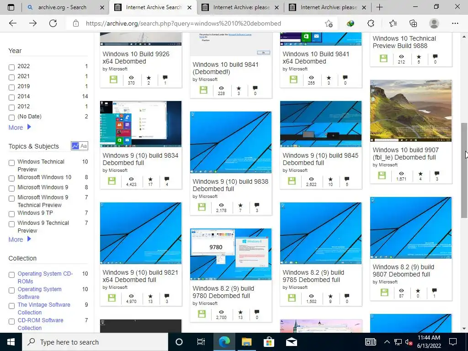
Task: Switch to the archive.org - Search tab
Action: 62,7
